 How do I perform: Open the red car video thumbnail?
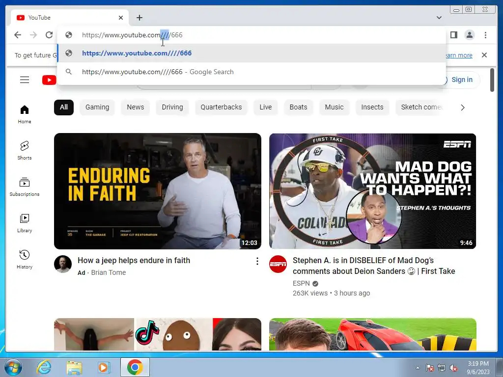pos(372,334)
